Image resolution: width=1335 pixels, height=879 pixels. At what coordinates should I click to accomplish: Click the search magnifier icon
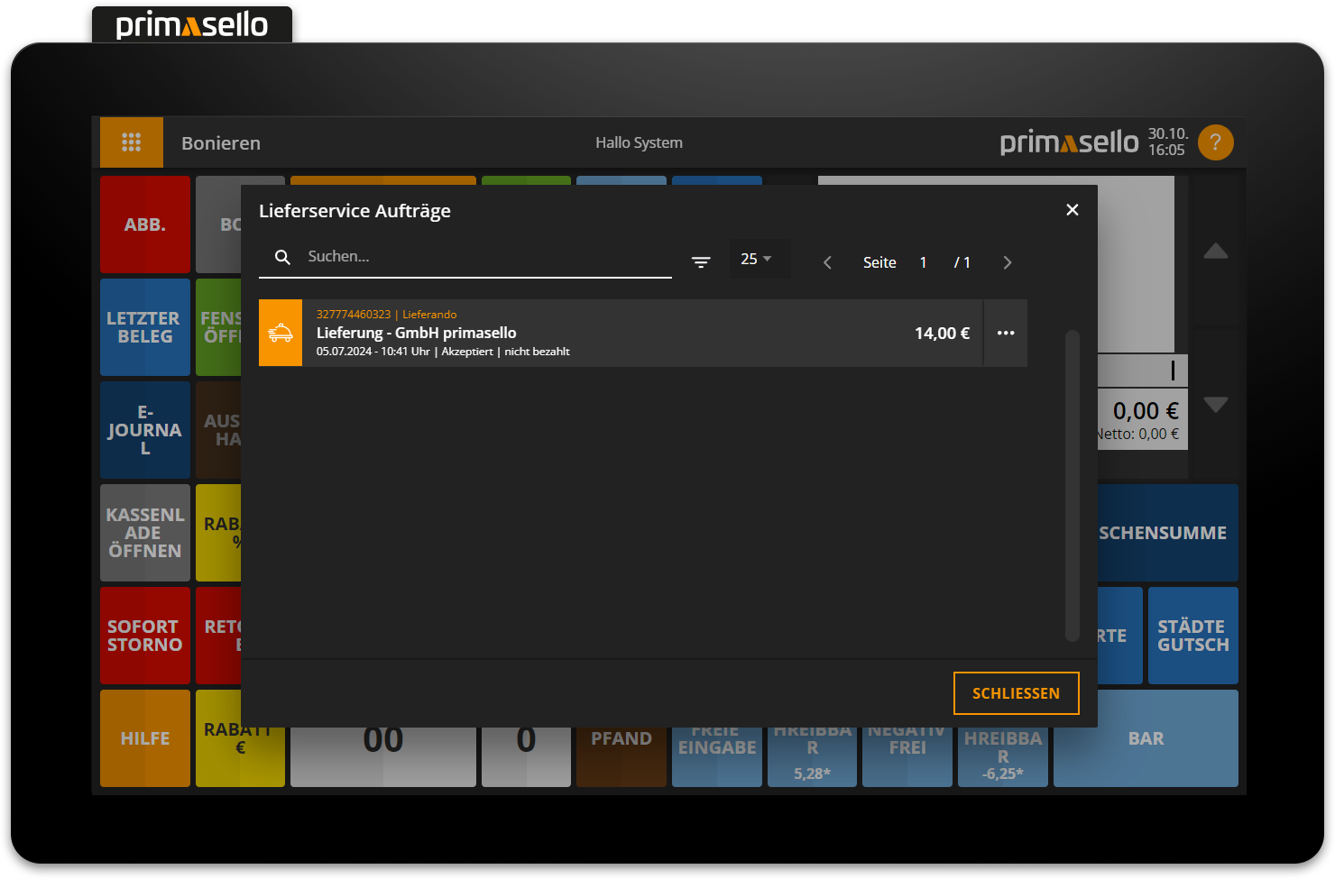(282, 257)
